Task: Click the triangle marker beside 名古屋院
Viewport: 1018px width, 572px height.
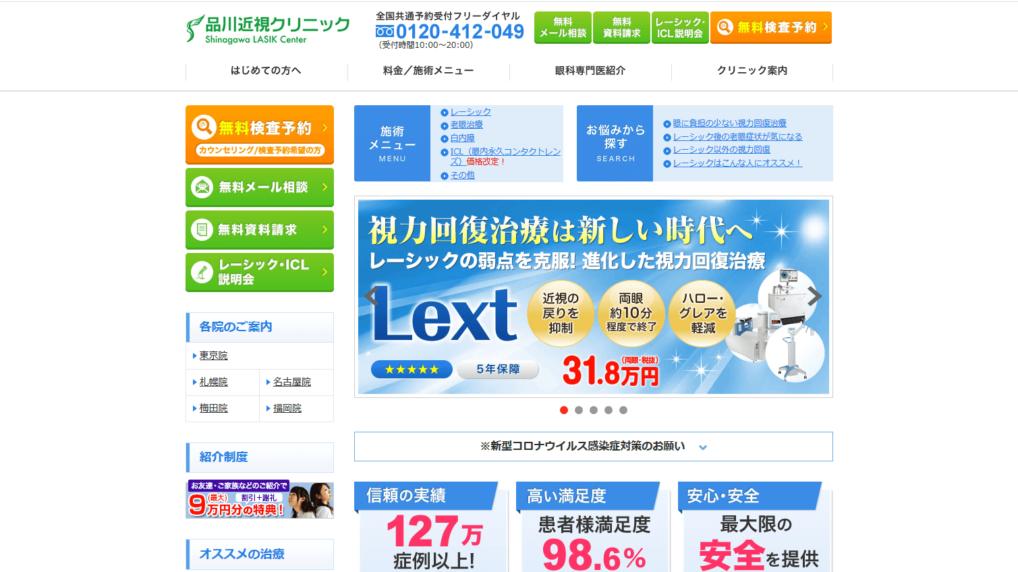Action: coord(268,382)
